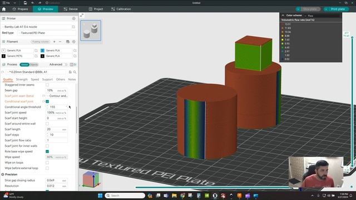The image size is (356, 200).
Task: Click the Windows taskbar Search box
Action: pos(125,196)
